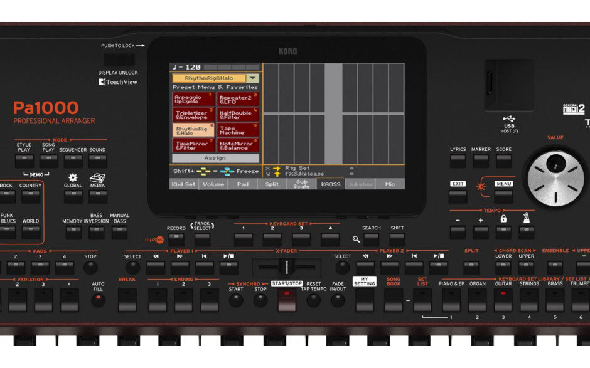Switch to the Kbd Set tab
Viewport: 590px width, 368px height.
point(184,184)
